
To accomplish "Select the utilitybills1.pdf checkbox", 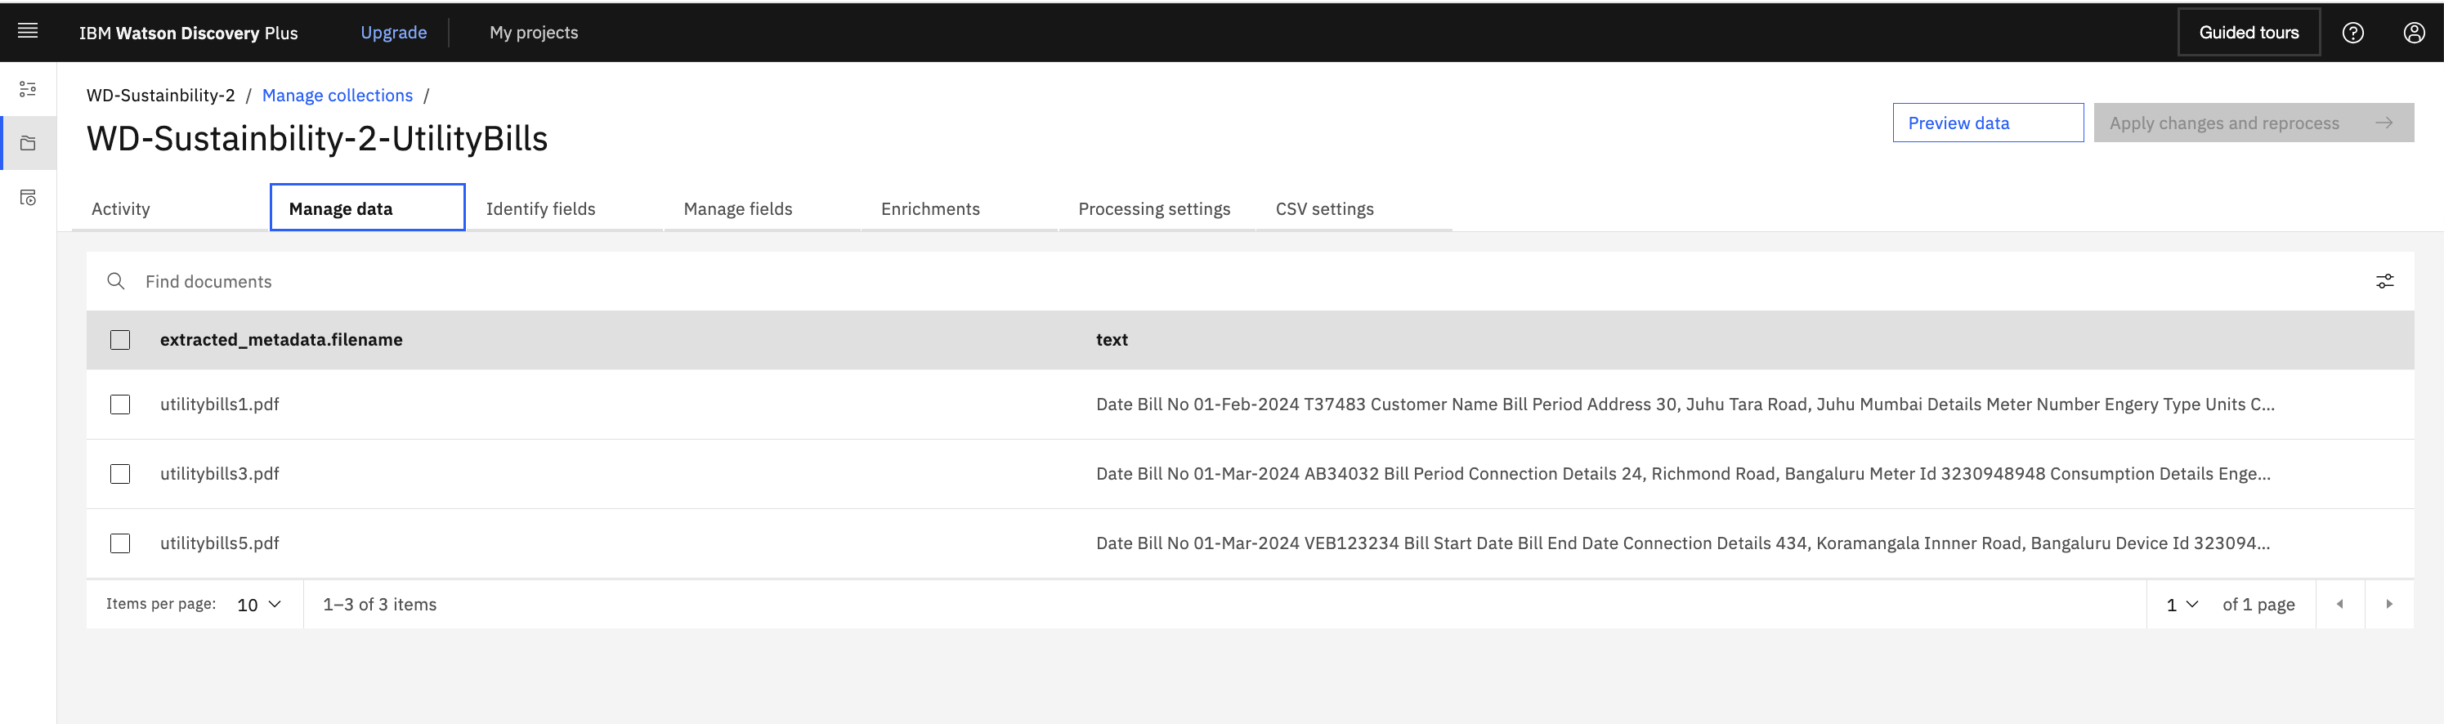I will 120,404.
